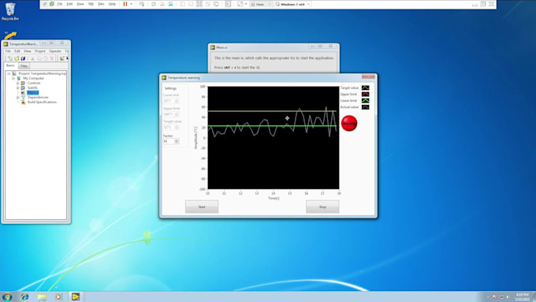Open Internet Explorer from taskbar

[x=24, y=296]
